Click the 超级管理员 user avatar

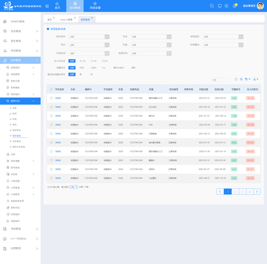260,6
